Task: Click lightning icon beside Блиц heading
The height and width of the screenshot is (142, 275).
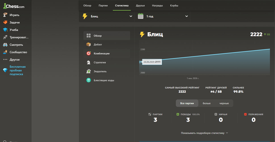Action: pyautogui.click(x=142, y=35)
